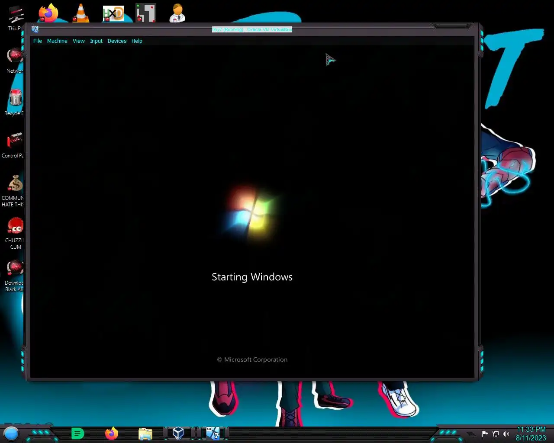Viewport: 554px width, 443px height.
Task: Select the Recycle Bin desktop icon
Action: 15,103
